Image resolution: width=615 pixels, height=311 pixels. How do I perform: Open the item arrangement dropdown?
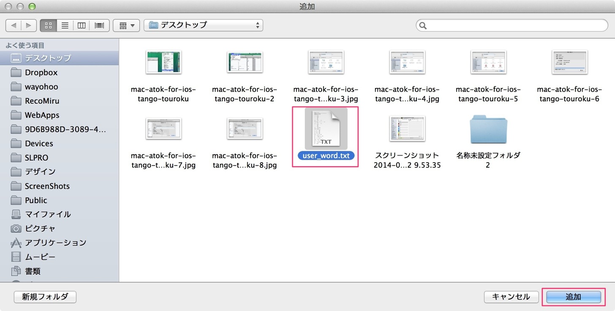pos(126,25)
